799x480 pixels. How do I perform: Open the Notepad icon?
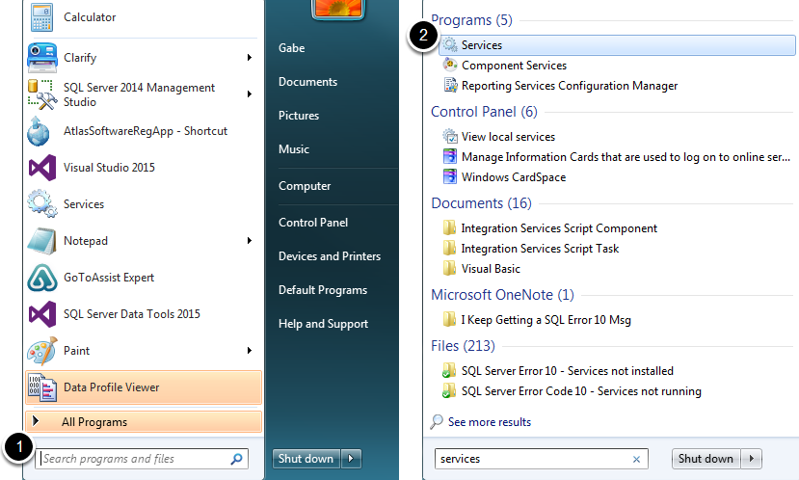pos(41,241)
